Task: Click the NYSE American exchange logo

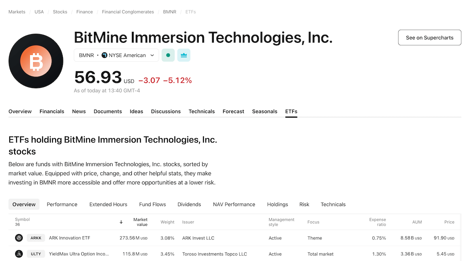Action: pos(104,55)
